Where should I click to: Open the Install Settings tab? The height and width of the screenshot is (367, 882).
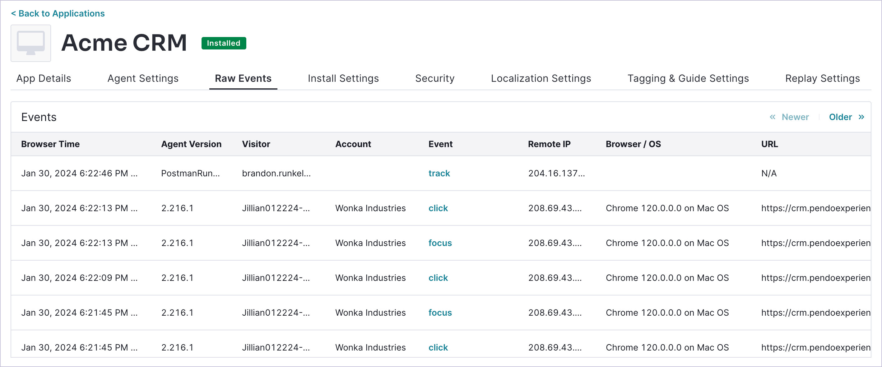click(343, 78)
